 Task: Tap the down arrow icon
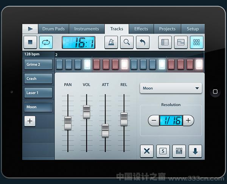pos(195,151)
